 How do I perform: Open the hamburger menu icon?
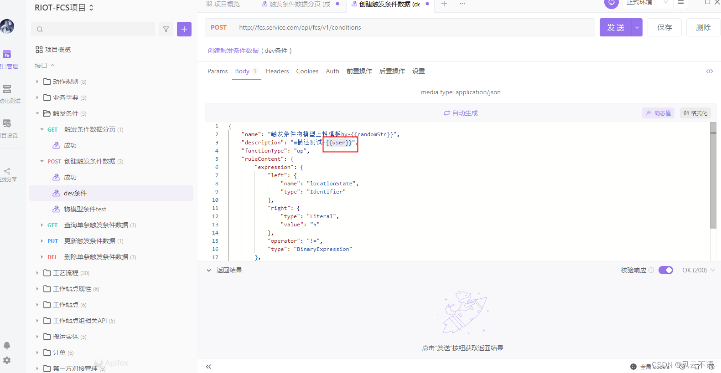[x=681, y=3]
